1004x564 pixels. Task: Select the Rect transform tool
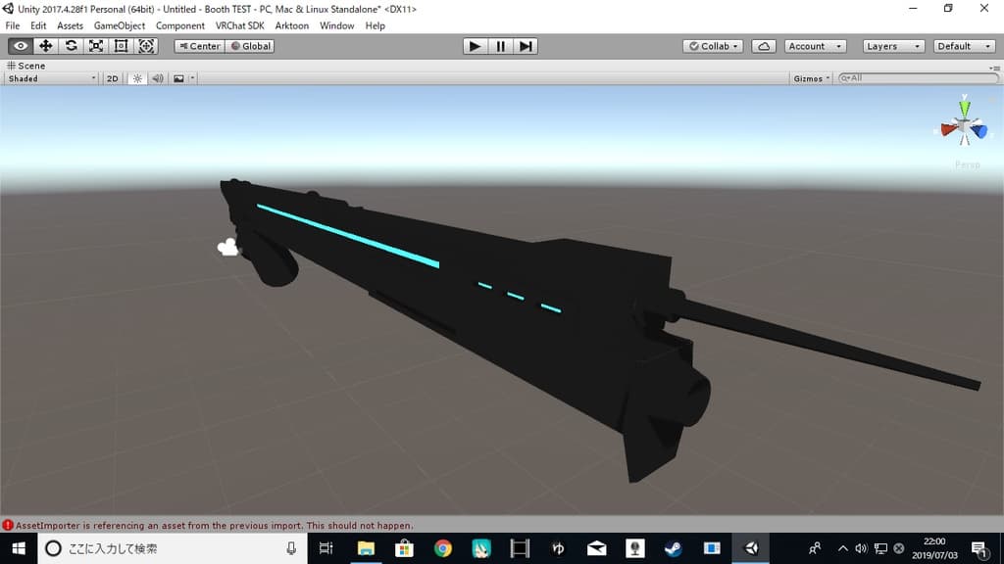[121, 46]
